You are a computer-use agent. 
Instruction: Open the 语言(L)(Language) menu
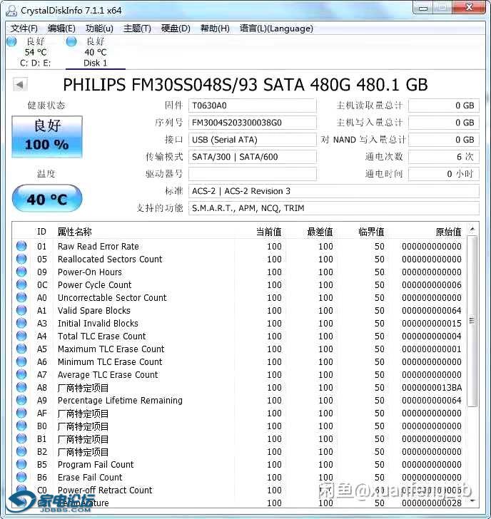click(x=276, y=29)
